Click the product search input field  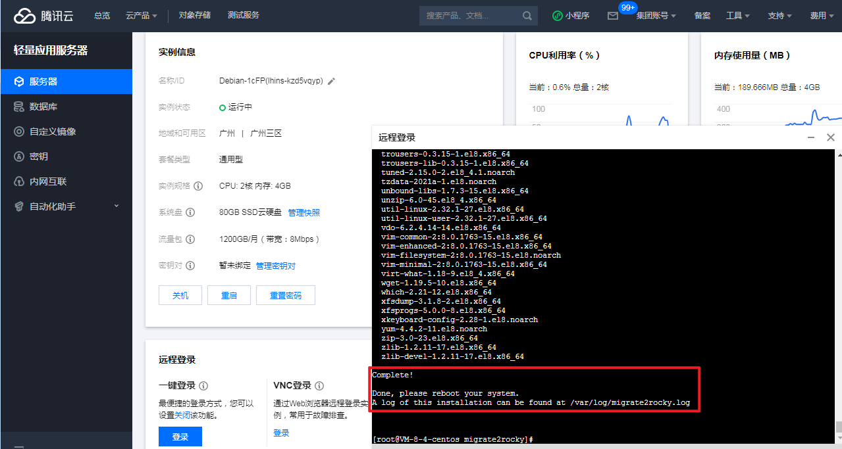470,16
